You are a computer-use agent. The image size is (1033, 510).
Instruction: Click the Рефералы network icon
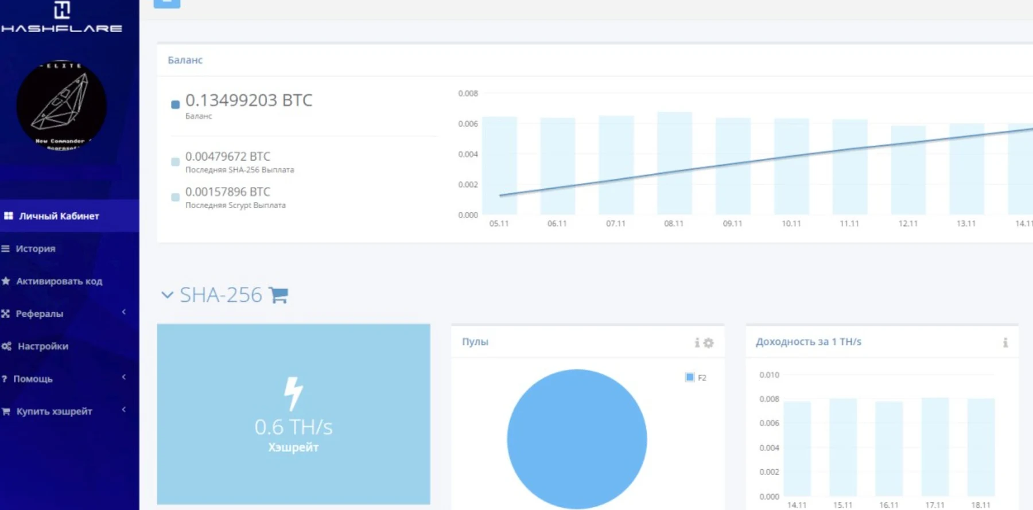6,314
